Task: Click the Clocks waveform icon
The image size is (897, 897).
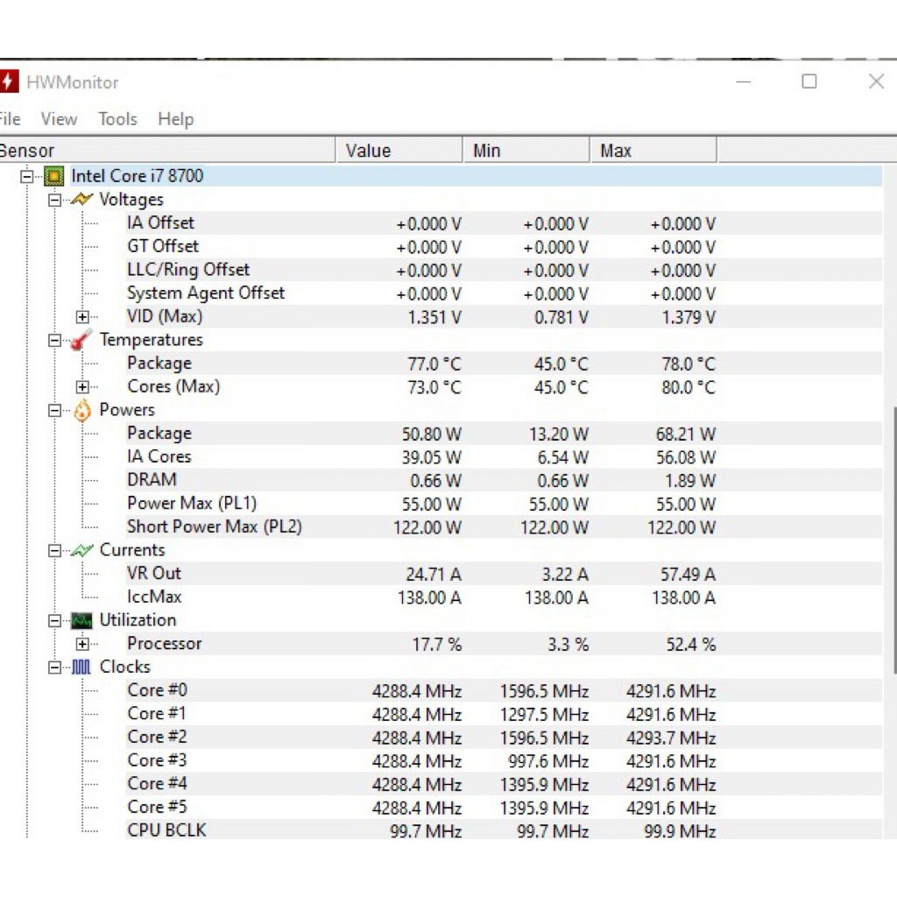Action: point(81,667)
